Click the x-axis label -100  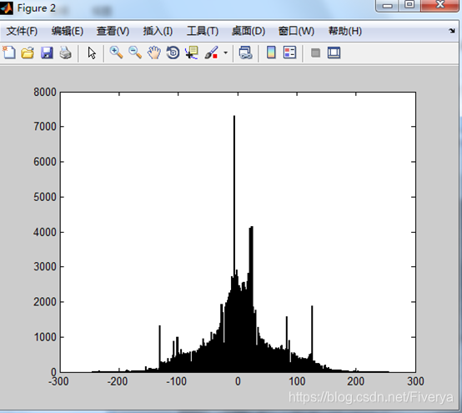click(176, 381)
